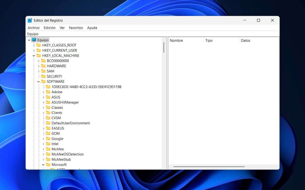This screenshot has height=190, width=305.
Task: Expand the BCD00000000 key
Action: click(x=39, y=61)
